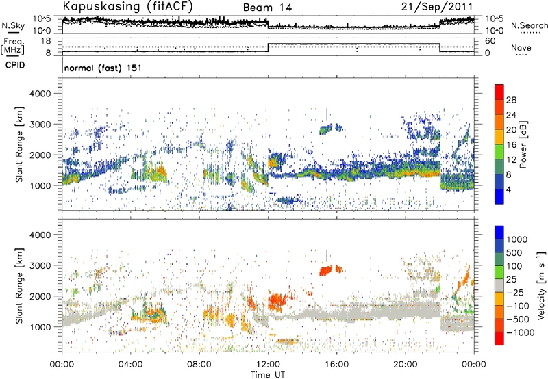Click power panel 'Slant Range [km]' label
Image resolution: width=548 pixels, height=379 pixels.
19,144
